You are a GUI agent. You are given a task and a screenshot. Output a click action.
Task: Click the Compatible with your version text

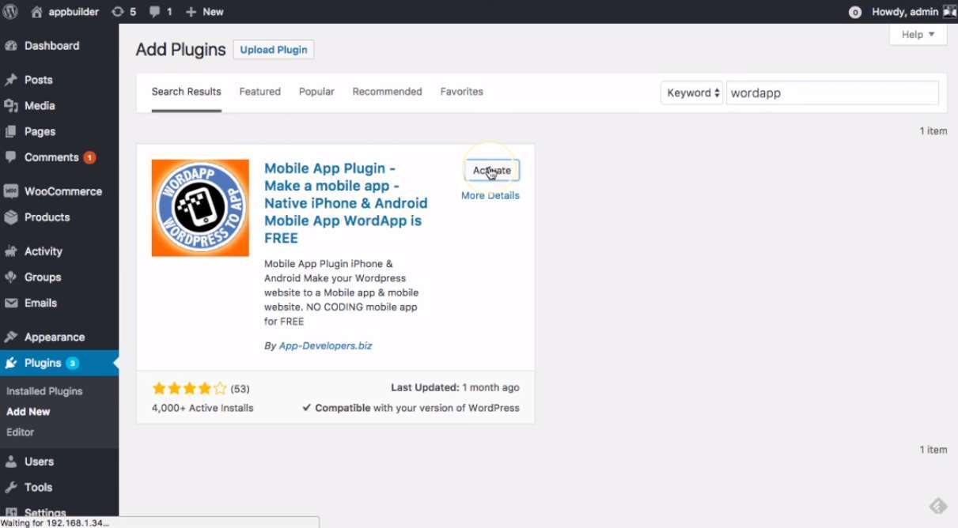(x=411, y=408)
